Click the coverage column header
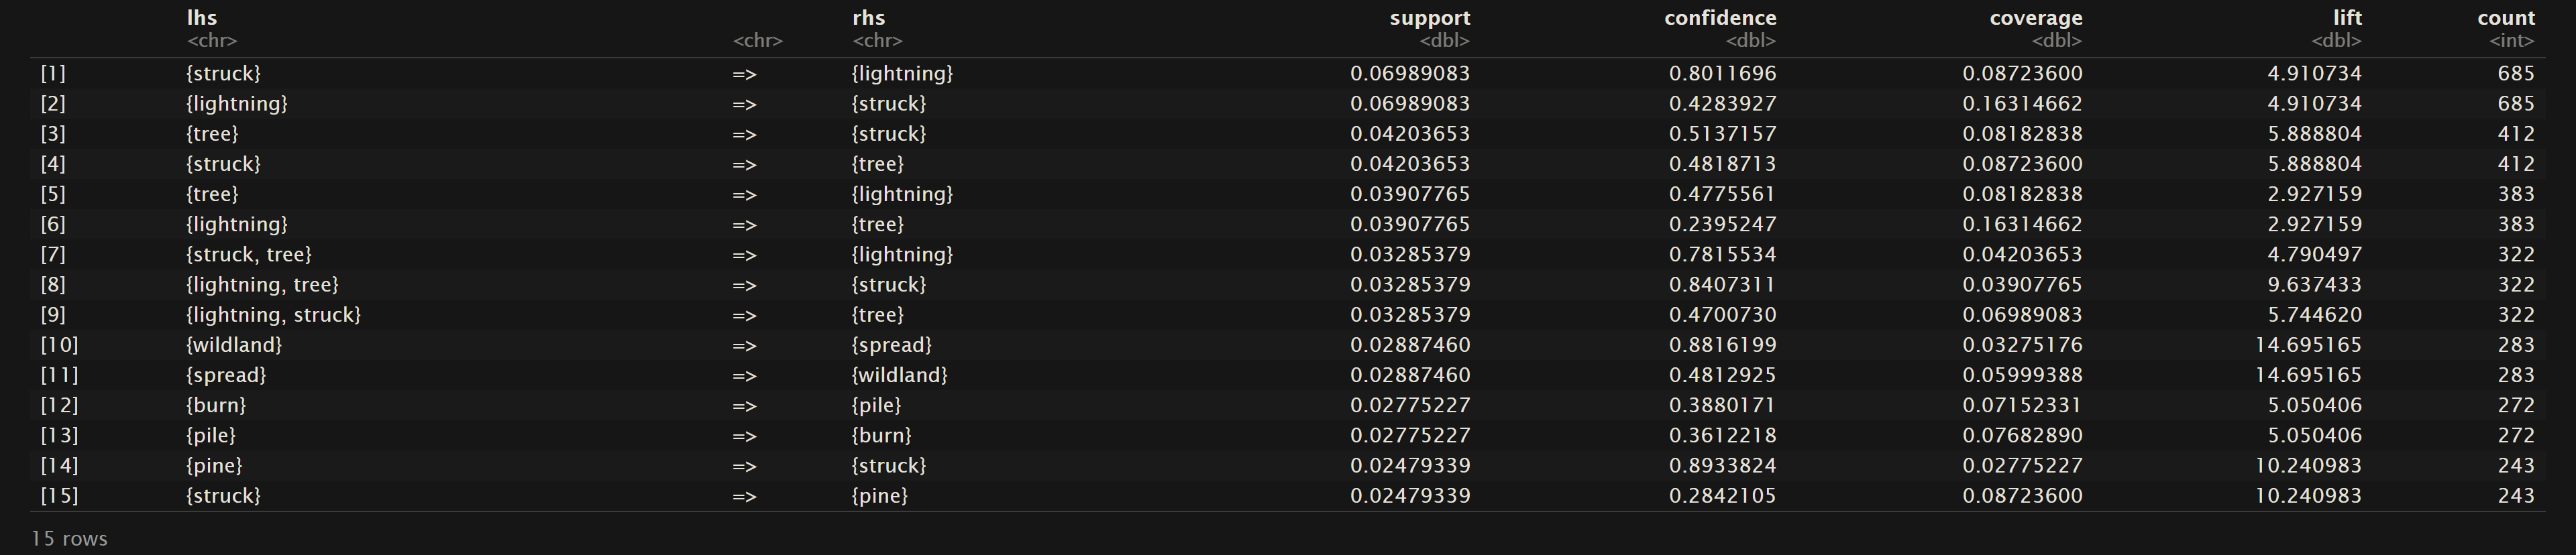The width and height of the screenshot is (2576, 555). point(2036,18)
